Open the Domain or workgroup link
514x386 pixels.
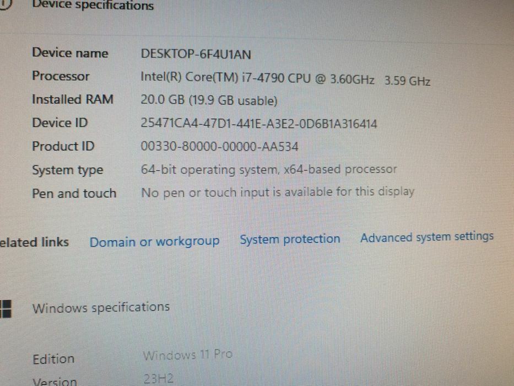click(154, 242)
